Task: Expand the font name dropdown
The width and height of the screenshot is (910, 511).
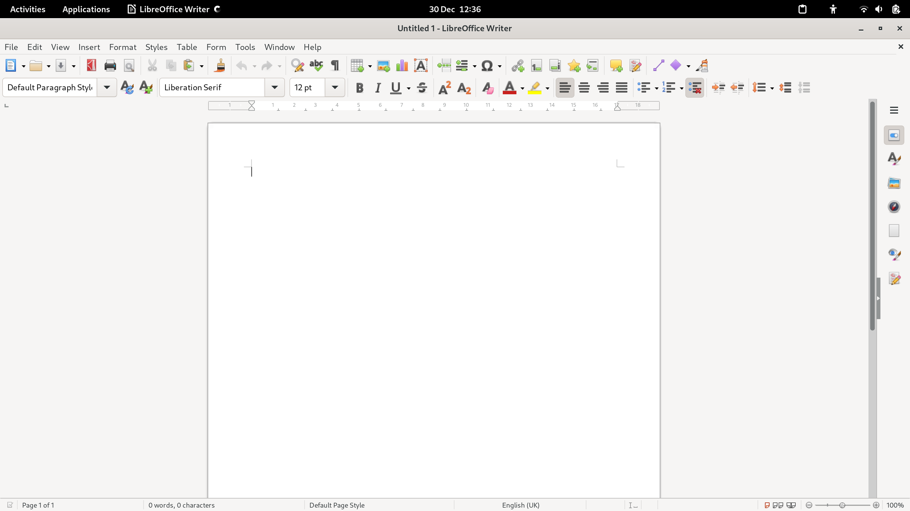Action: point(274,87)
